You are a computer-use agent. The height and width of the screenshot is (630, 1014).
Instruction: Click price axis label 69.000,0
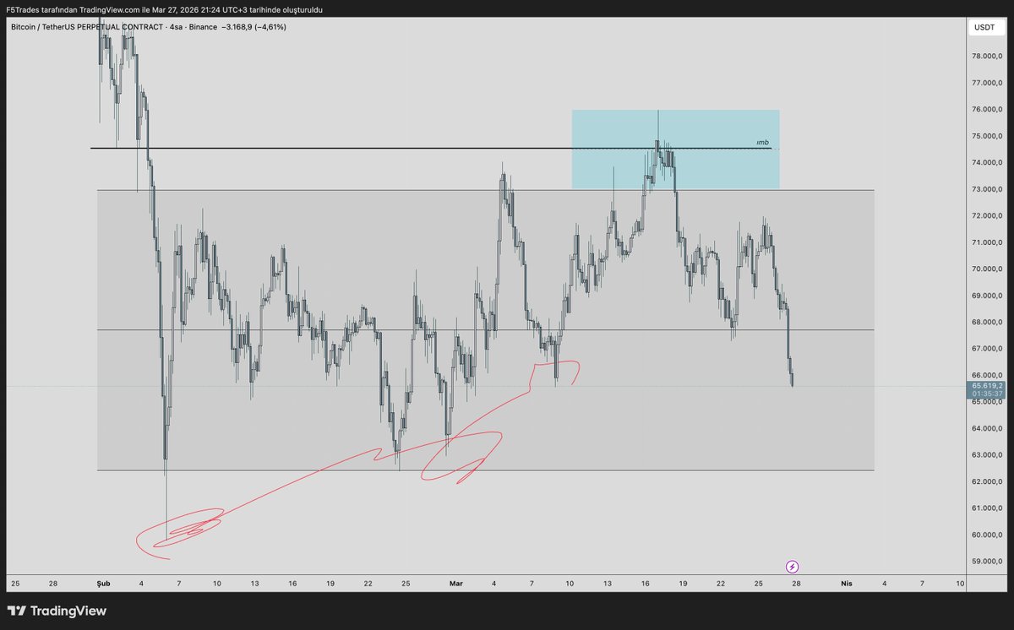tap(987, 296)
